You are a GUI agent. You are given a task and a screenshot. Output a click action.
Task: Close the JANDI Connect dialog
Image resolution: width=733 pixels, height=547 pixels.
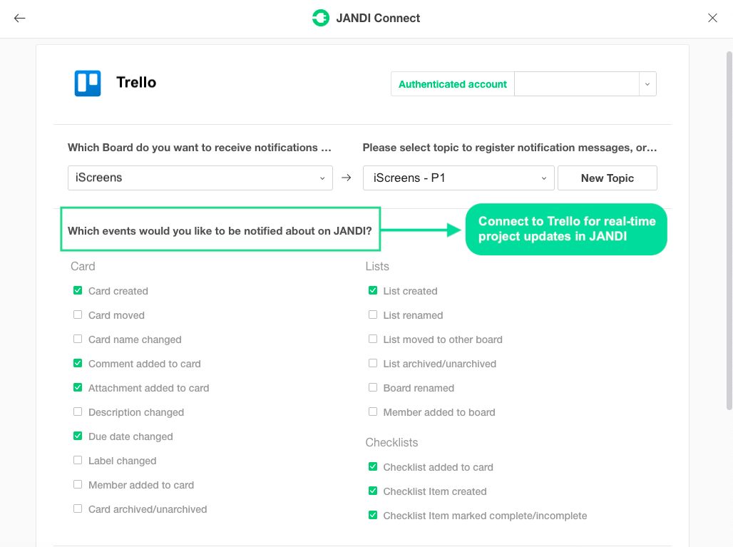point(712,18)
